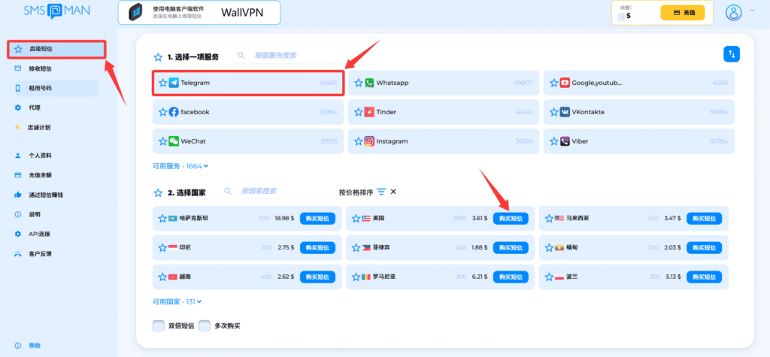Buy SMS for 马来西亚
Screen dimensions: 770x357
[704, 219]
